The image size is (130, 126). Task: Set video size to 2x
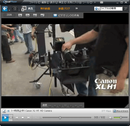tap(28, 15)
